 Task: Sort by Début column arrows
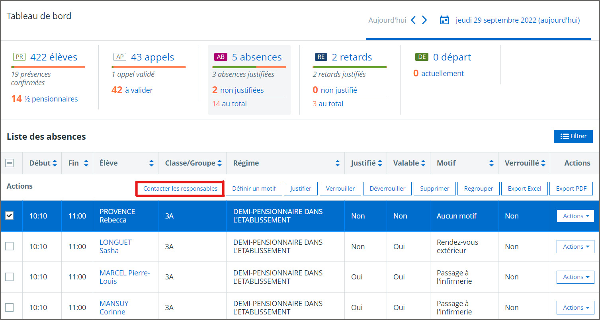pos(55,163)
